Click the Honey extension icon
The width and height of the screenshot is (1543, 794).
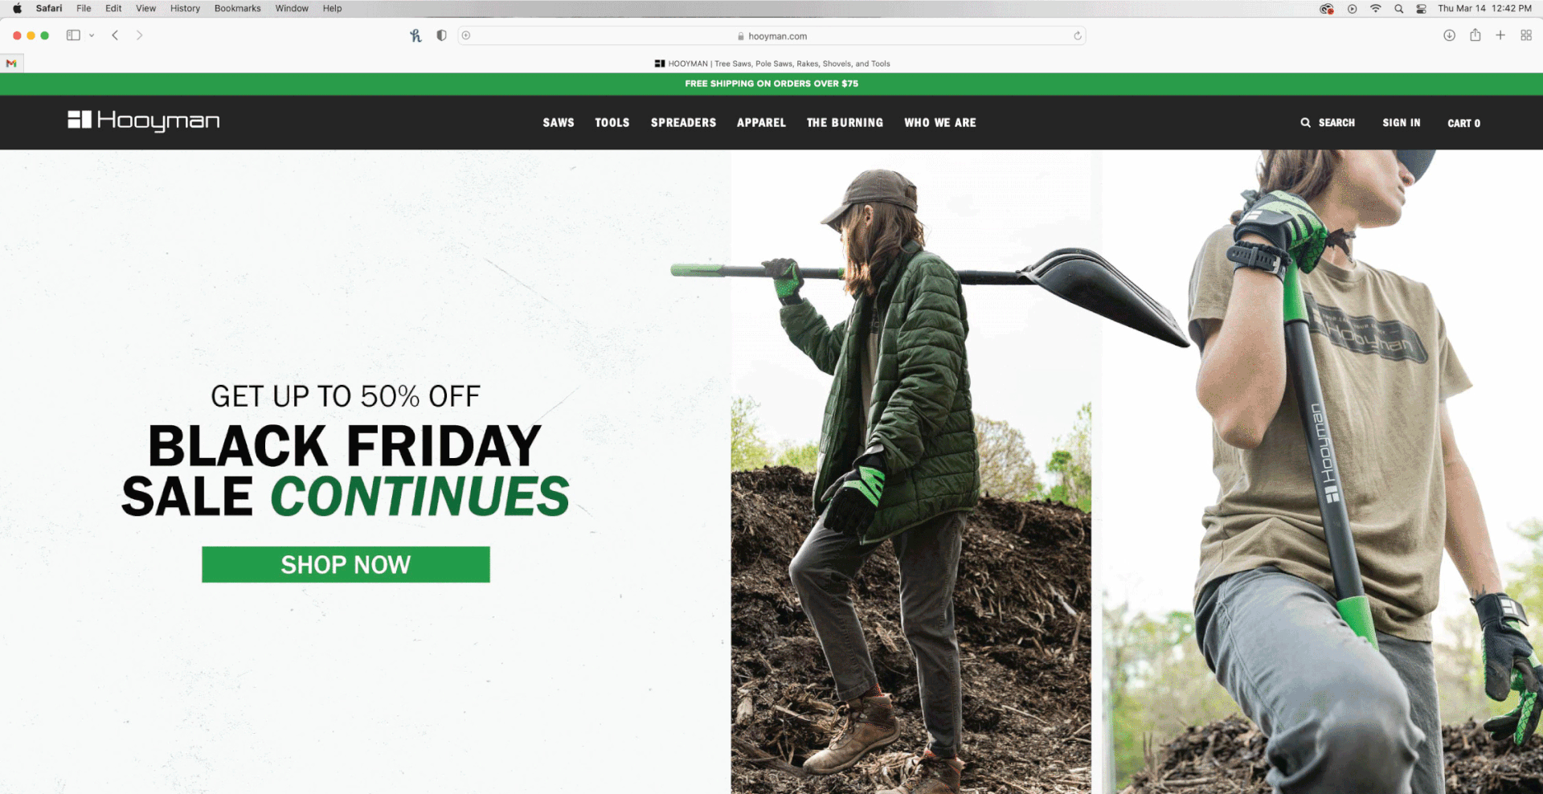(x=415, y=35)
